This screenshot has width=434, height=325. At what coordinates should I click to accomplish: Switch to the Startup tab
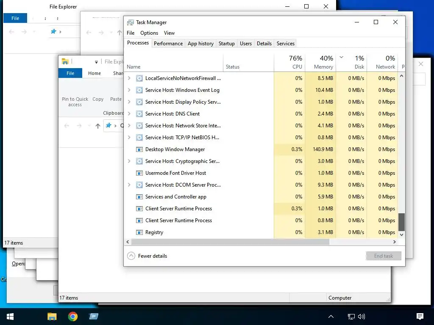pyautogui.click(x=227, y=44)
